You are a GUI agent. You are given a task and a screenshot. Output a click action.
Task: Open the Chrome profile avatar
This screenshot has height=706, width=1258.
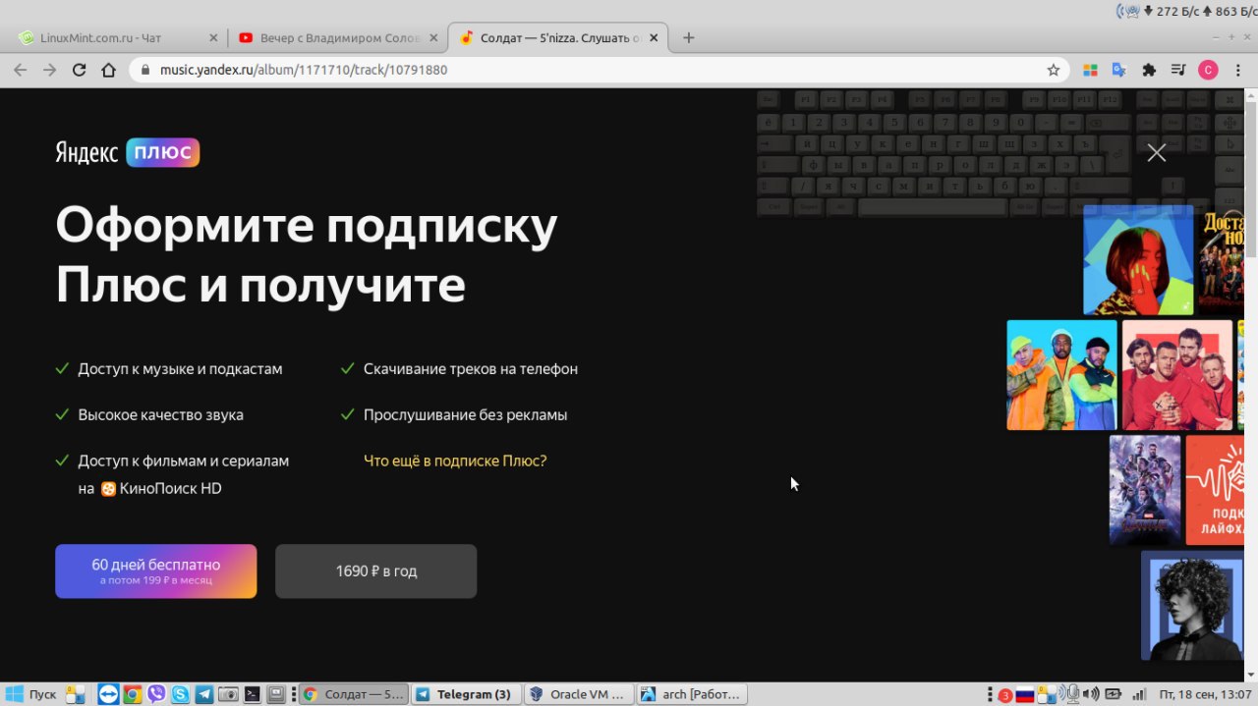1208,70
